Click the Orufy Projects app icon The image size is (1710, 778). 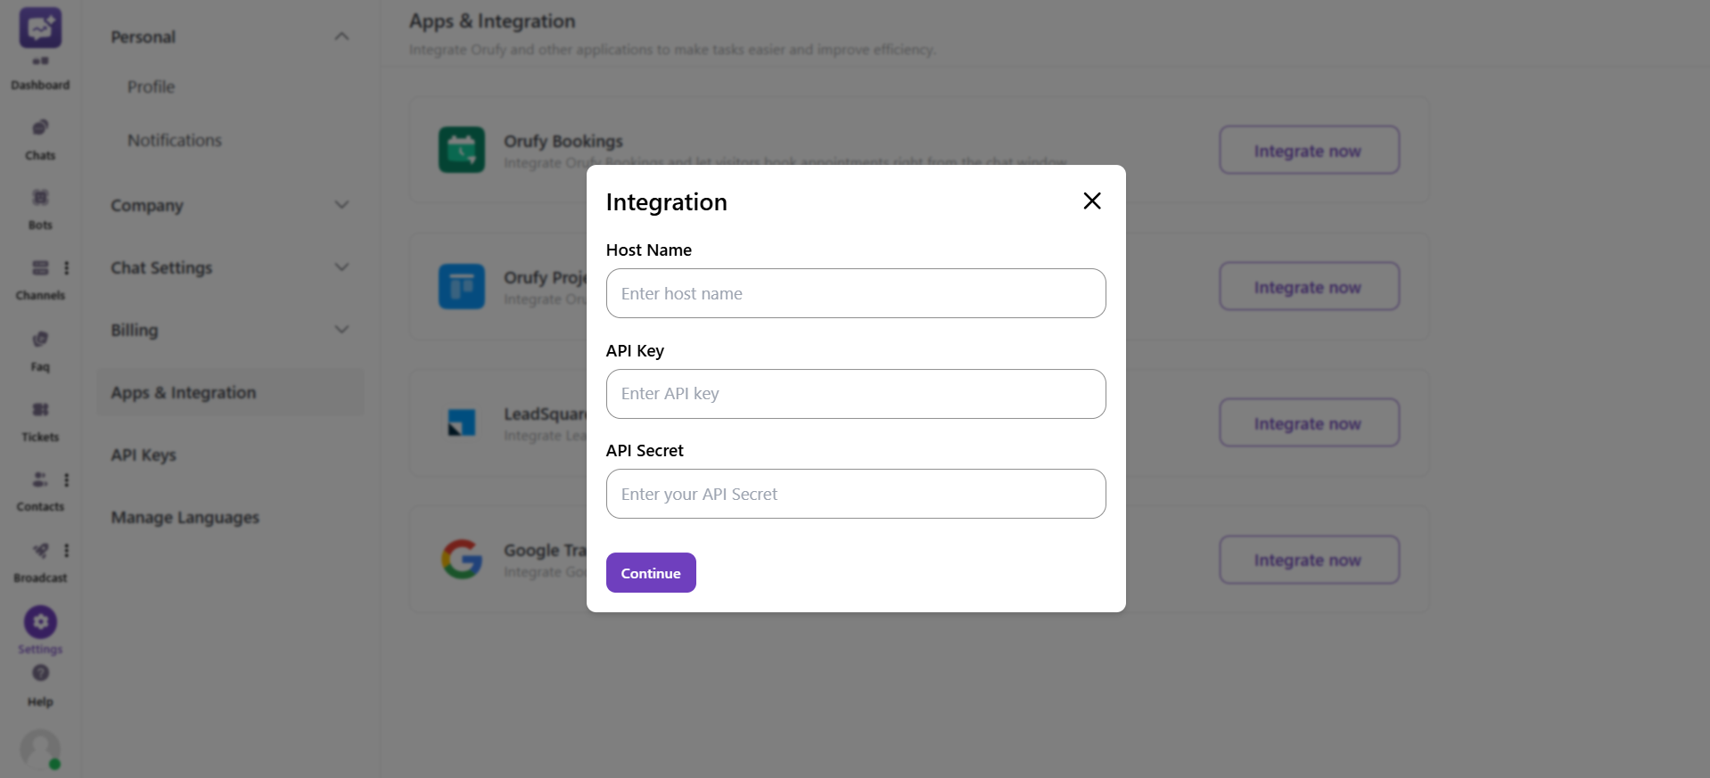click(462, 286)
